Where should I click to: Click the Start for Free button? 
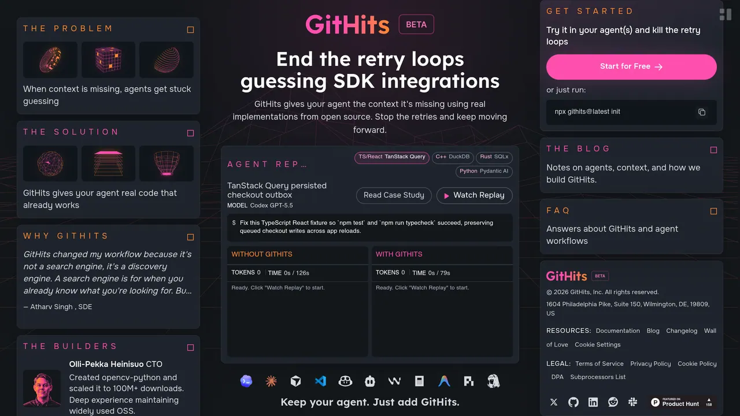click(631, 67)
